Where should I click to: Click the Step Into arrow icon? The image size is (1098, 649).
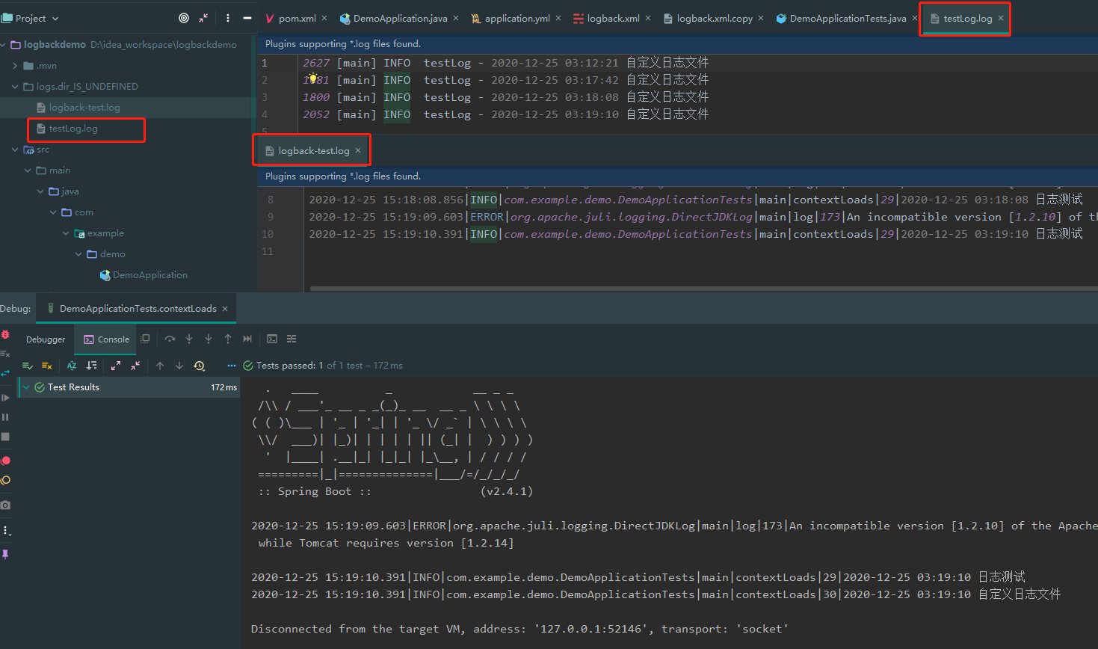(x=189, y=339)
